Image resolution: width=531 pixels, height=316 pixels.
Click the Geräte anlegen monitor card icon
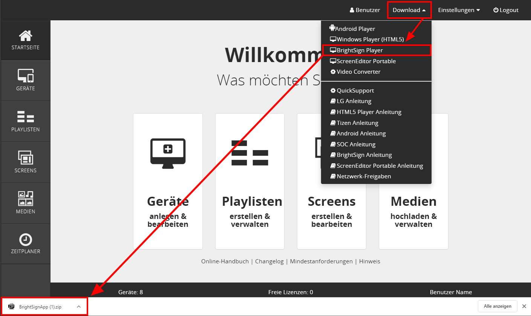click(168, 152)
